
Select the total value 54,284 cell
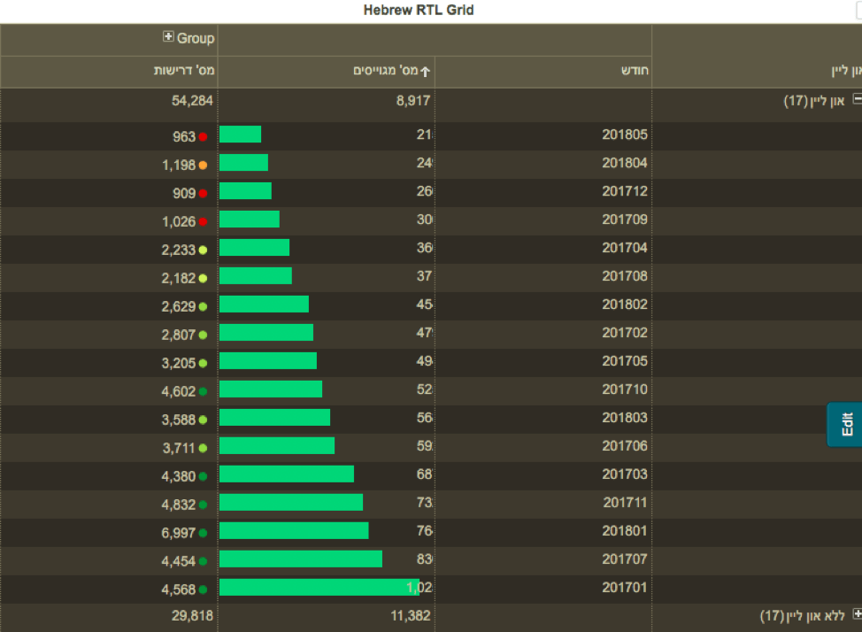coord(192,100)
